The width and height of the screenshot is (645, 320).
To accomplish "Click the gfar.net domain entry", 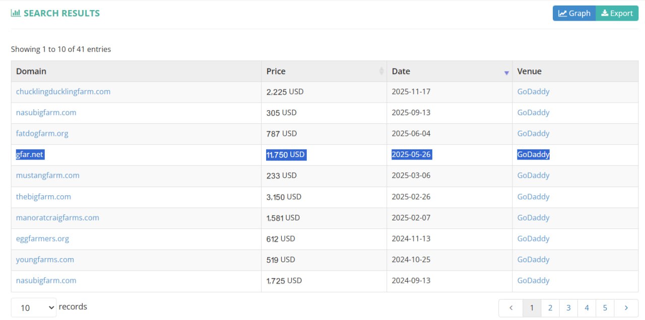I will pos(30,154).
